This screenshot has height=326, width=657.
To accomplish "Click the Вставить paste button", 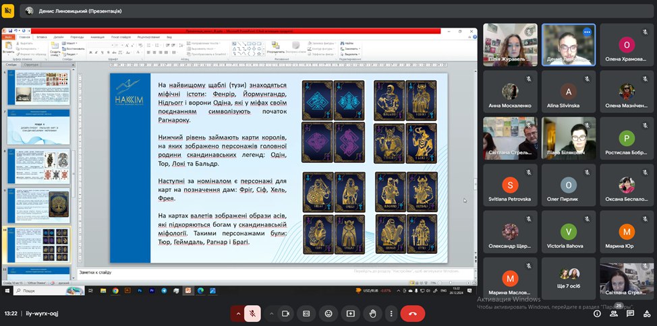I will pos(8,47).
